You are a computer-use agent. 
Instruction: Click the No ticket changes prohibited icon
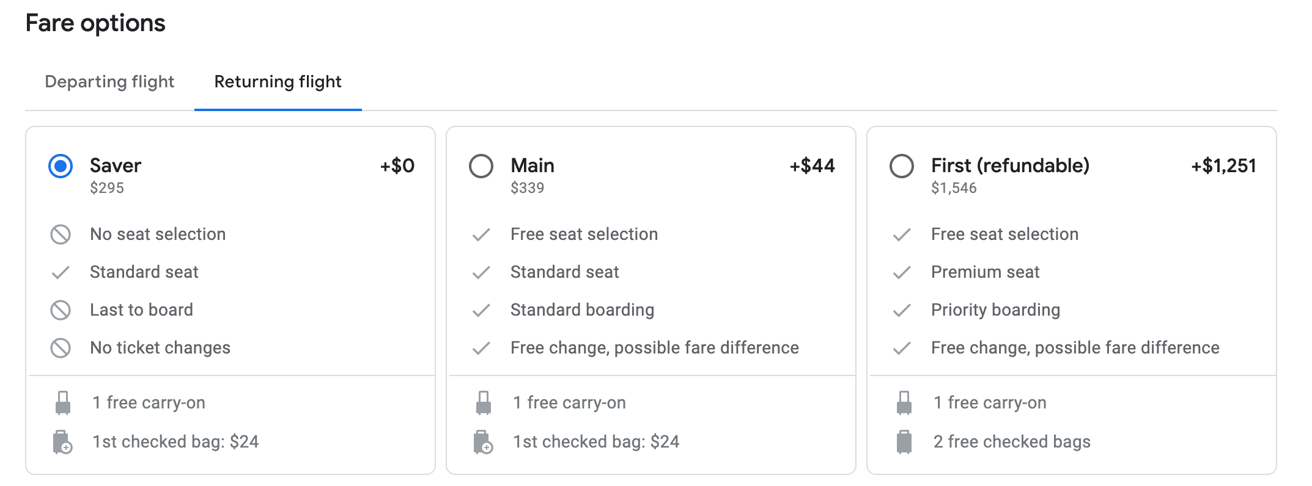pyautogui.click(x=61, y=348)
